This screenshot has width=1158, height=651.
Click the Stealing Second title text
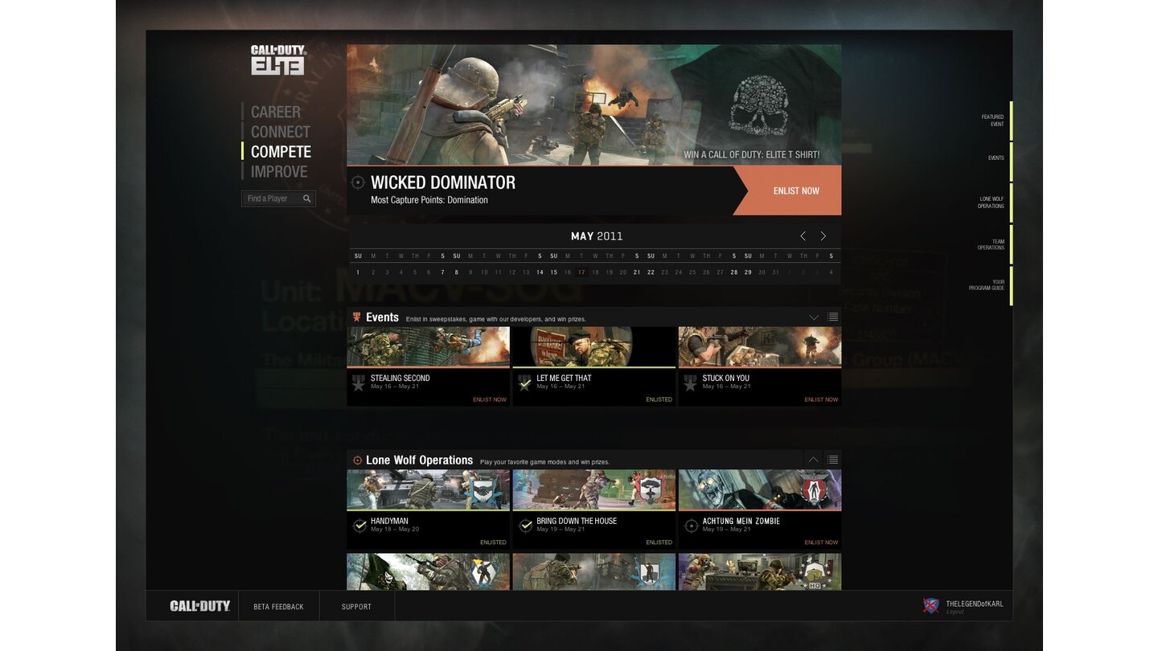[400, 378]
